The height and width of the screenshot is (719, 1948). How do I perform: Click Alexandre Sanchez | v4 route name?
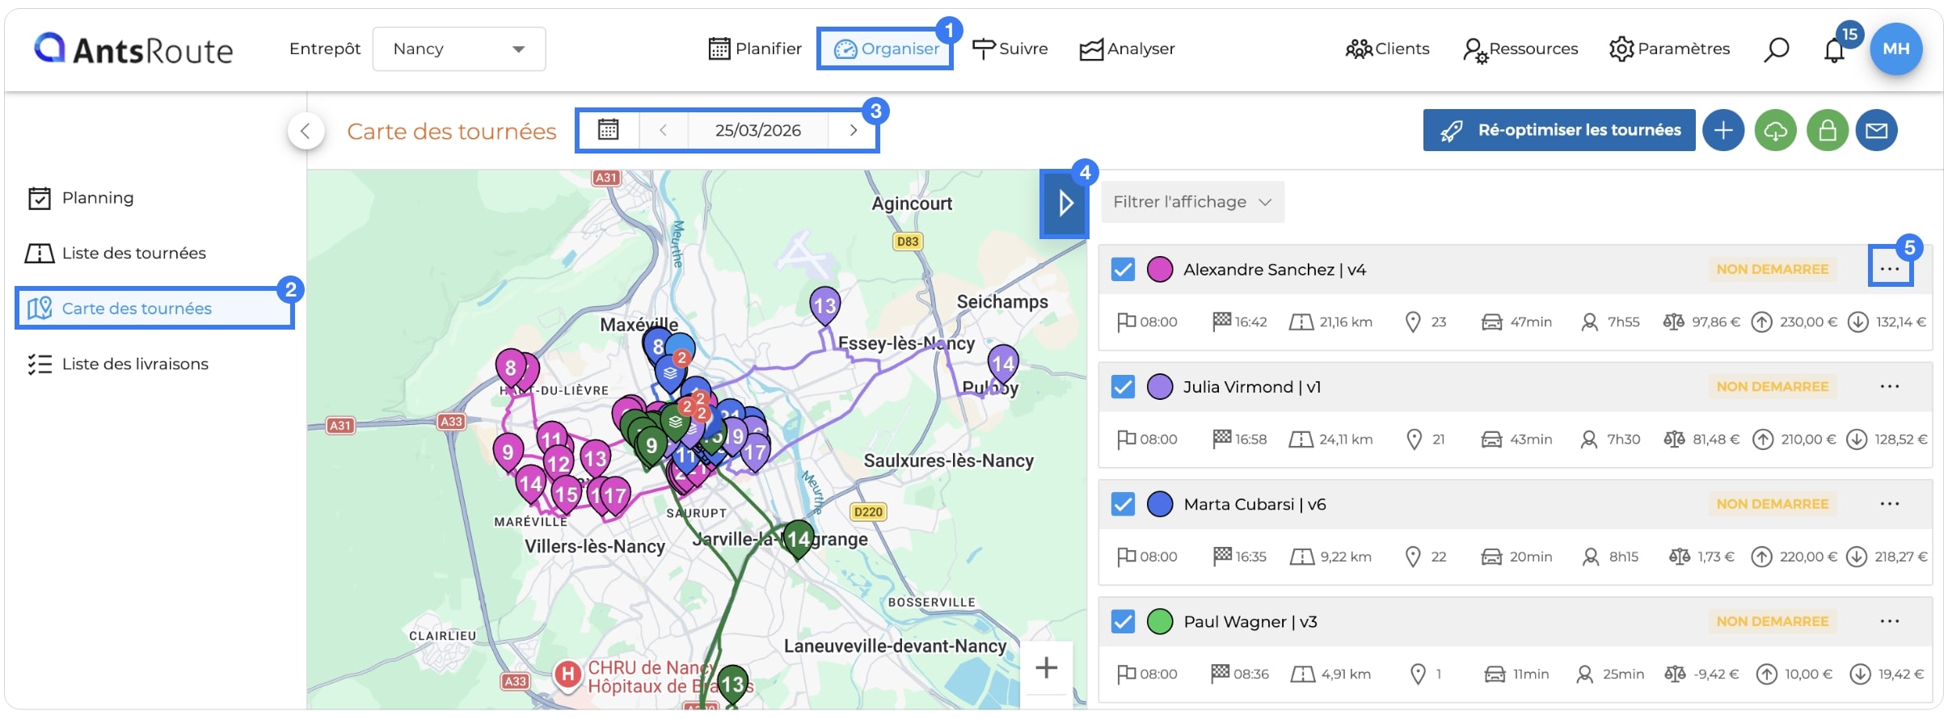click(1275, 270)
